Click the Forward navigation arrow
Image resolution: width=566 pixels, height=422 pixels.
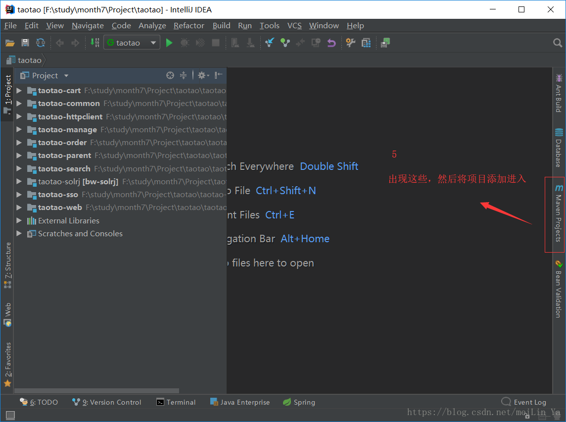[x=75, y=43]
